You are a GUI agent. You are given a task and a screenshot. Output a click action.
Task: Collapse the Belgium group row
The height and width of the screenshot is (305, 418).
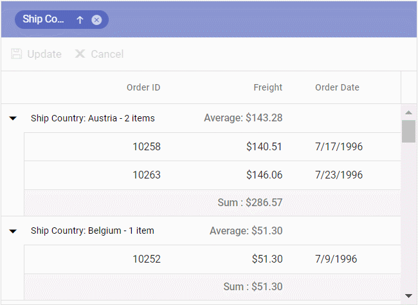tap(13, 231)
